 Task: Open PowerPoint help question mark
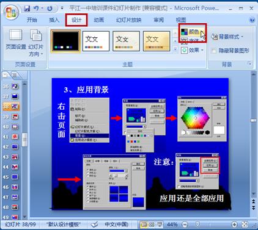[x=252, y=20]
